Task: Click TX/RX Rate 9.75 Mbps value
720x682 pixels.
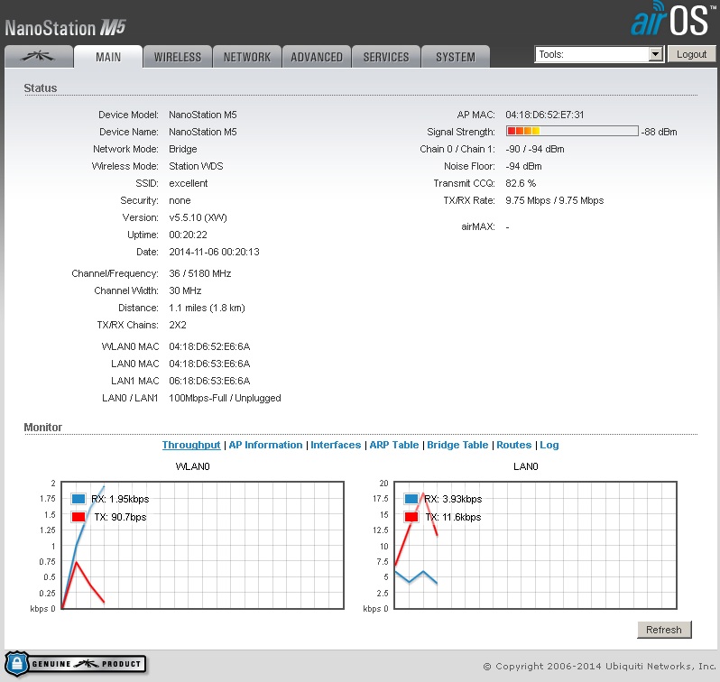Action: click(x=555, y=200)
